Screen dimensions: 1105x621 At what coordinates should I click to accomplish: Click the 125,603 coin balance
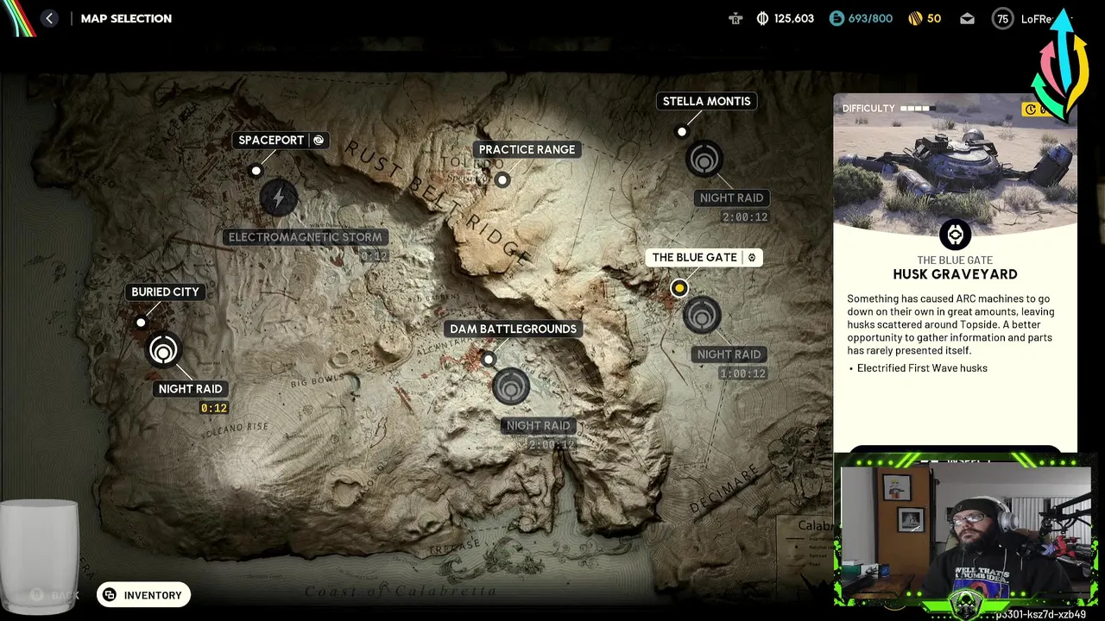pyautogui.click(x=794, y=18)
